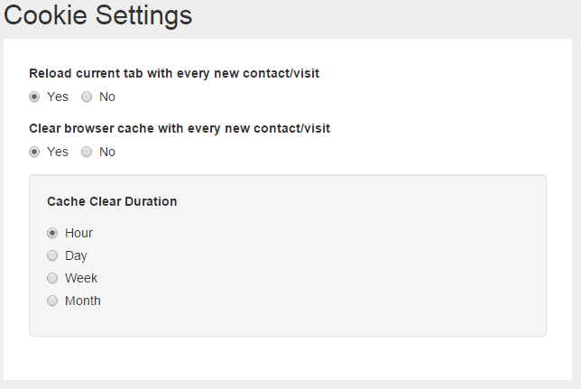Select No radio for reload current tab

87,97
